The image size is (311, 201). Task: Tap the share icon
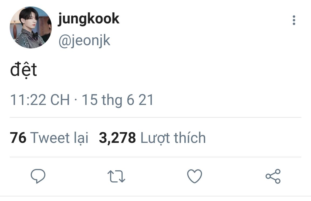[x=273, y=176]
